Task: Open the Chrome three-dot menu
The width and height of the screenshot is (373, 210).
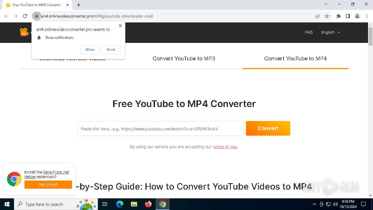Action: point(367,16)
